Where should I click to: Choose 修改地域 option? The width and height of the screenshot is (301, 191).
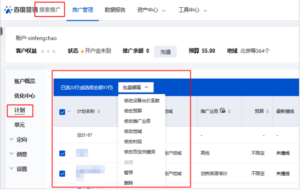click(133, 131)
